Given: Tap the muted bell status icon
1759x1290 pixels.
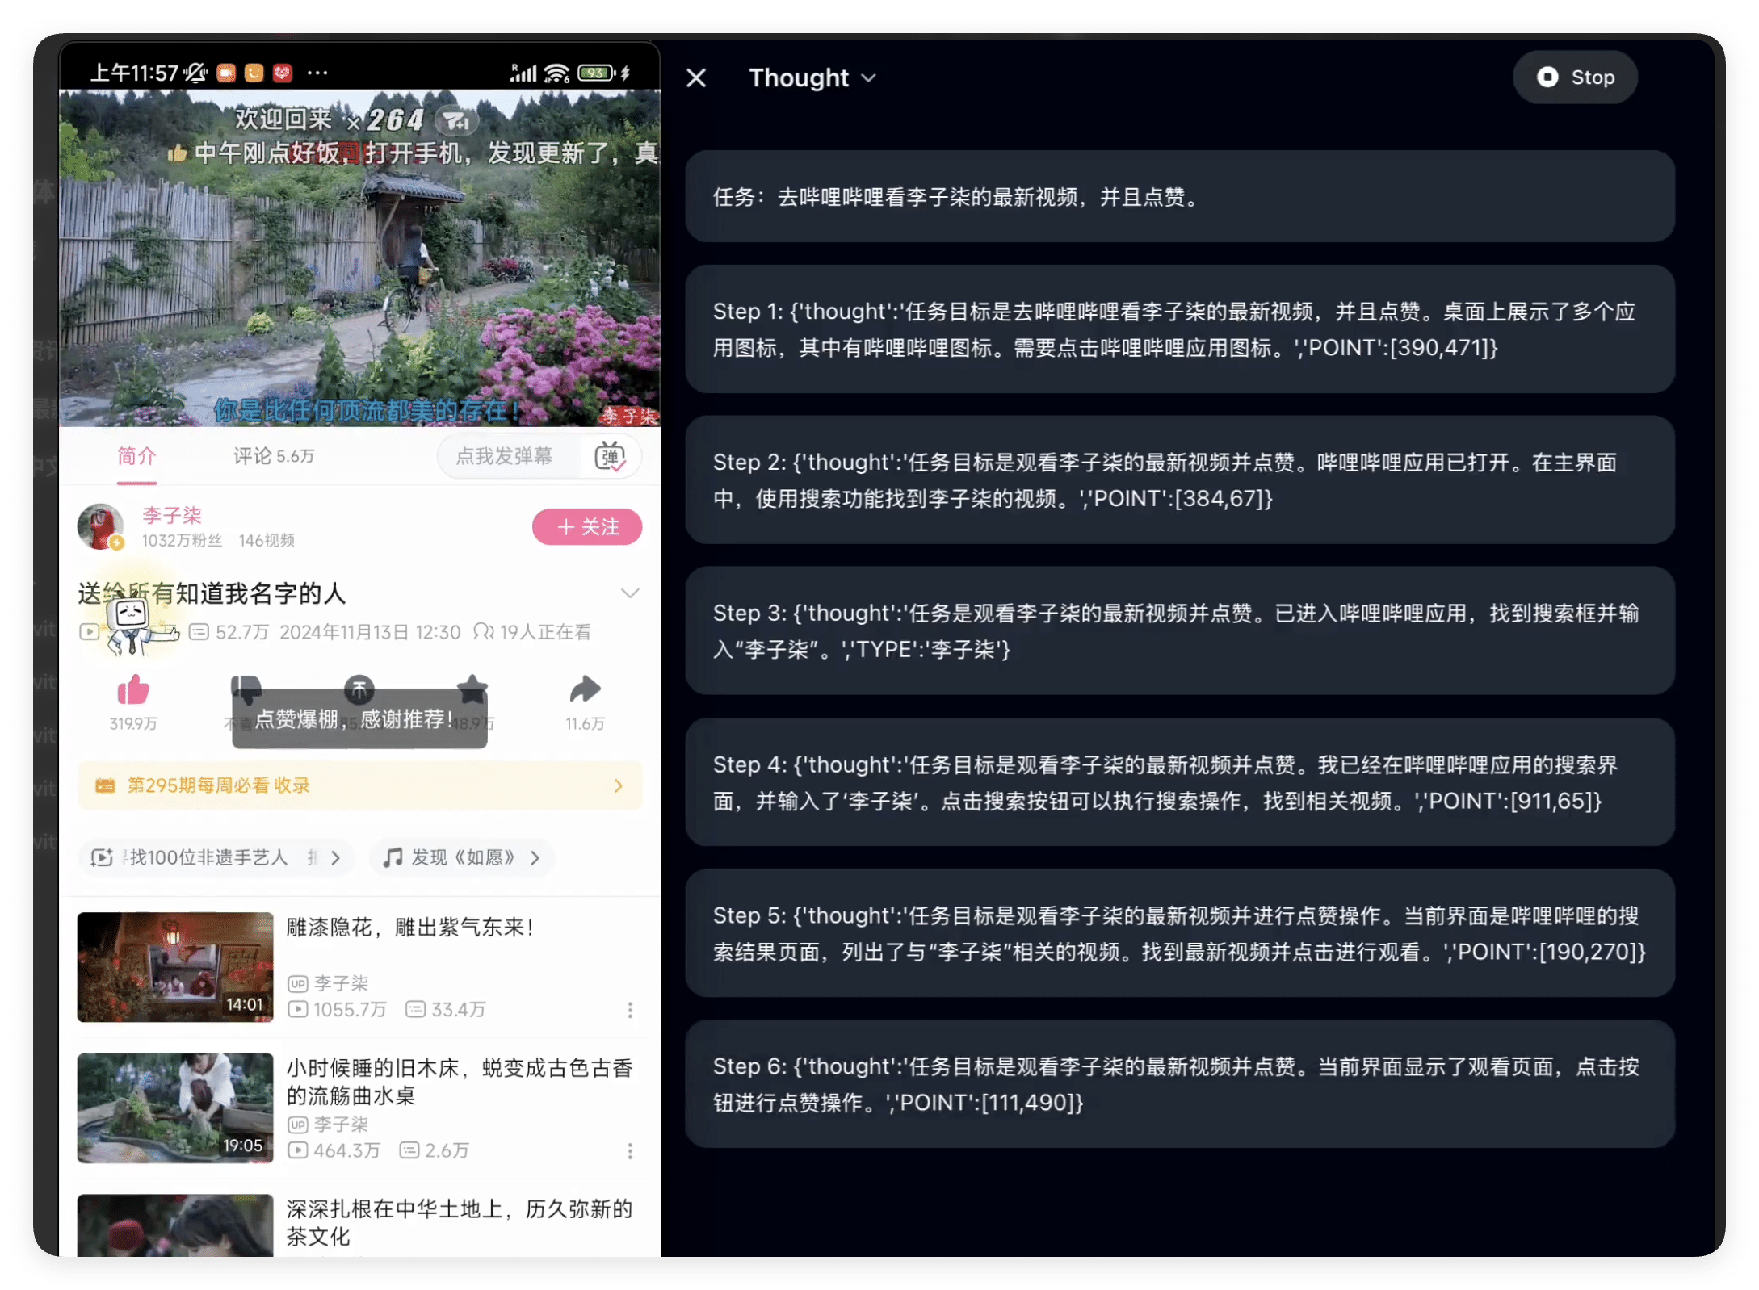Looking at the screenshot, I should pos(195,73).
